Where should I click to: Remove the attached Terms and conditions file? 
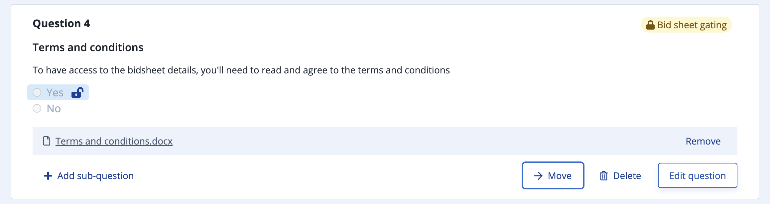(x=703, y=141)
